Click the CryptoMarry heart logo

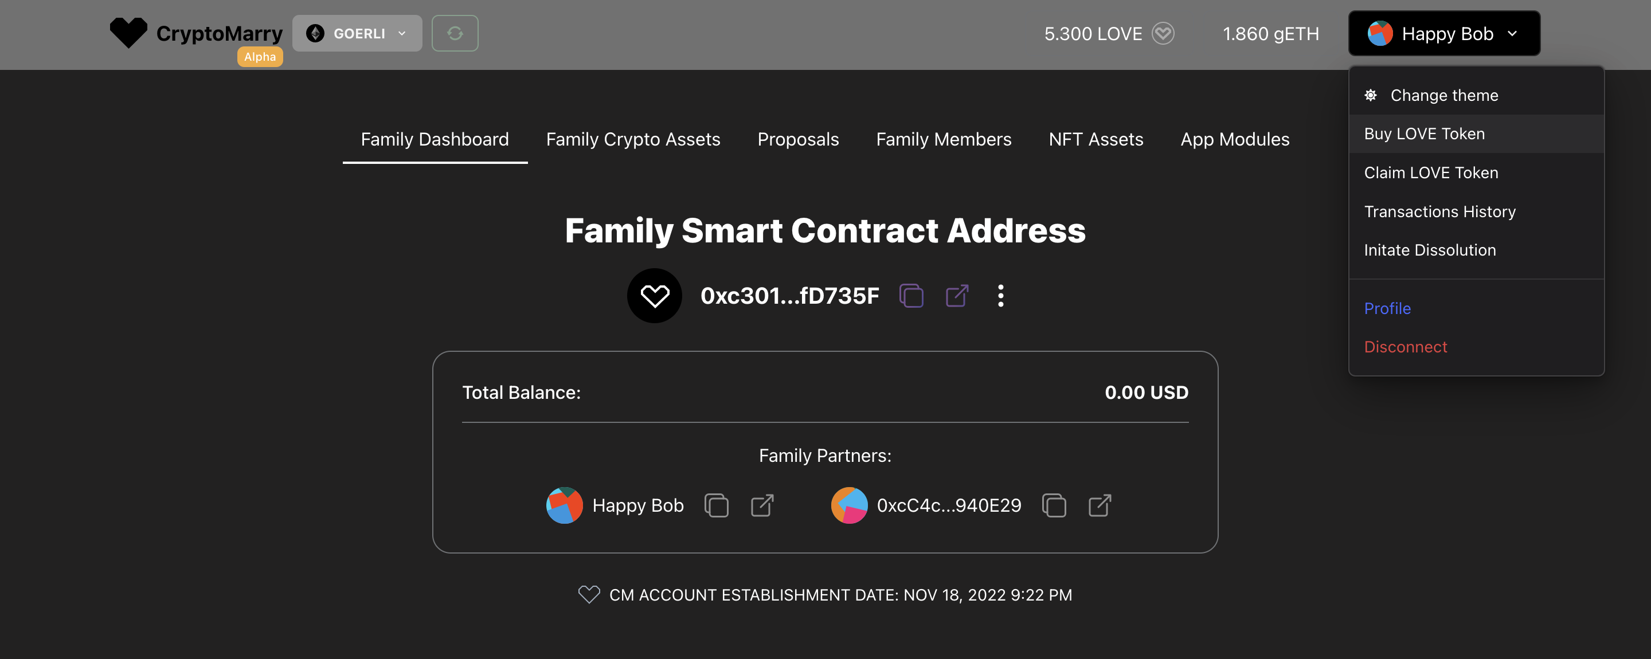(x=128, y=32)
